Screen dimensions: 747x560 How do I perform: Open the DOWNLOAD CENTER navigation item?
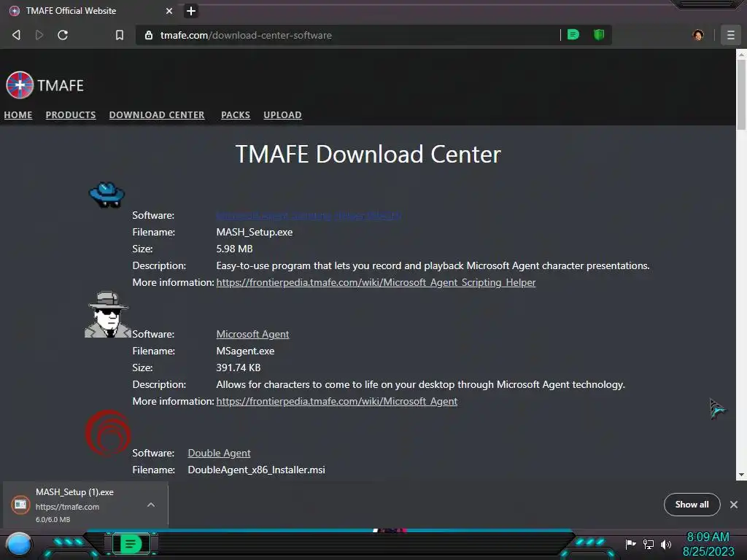(x=157, y=114)
